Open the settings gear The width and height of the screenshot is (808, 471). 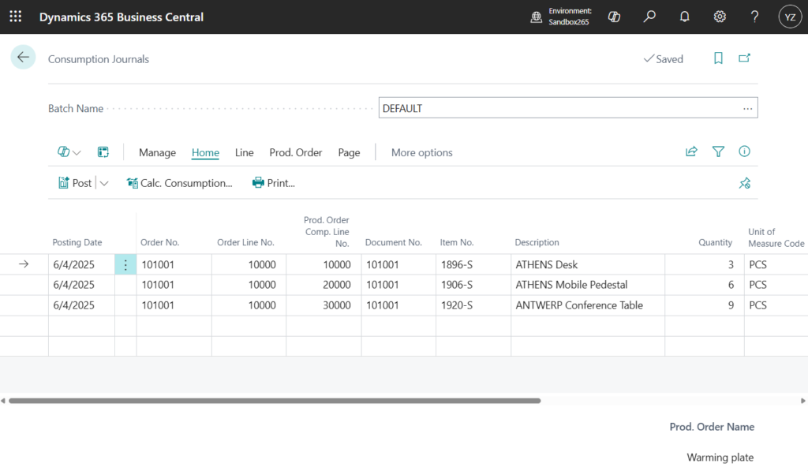(720, 17)
